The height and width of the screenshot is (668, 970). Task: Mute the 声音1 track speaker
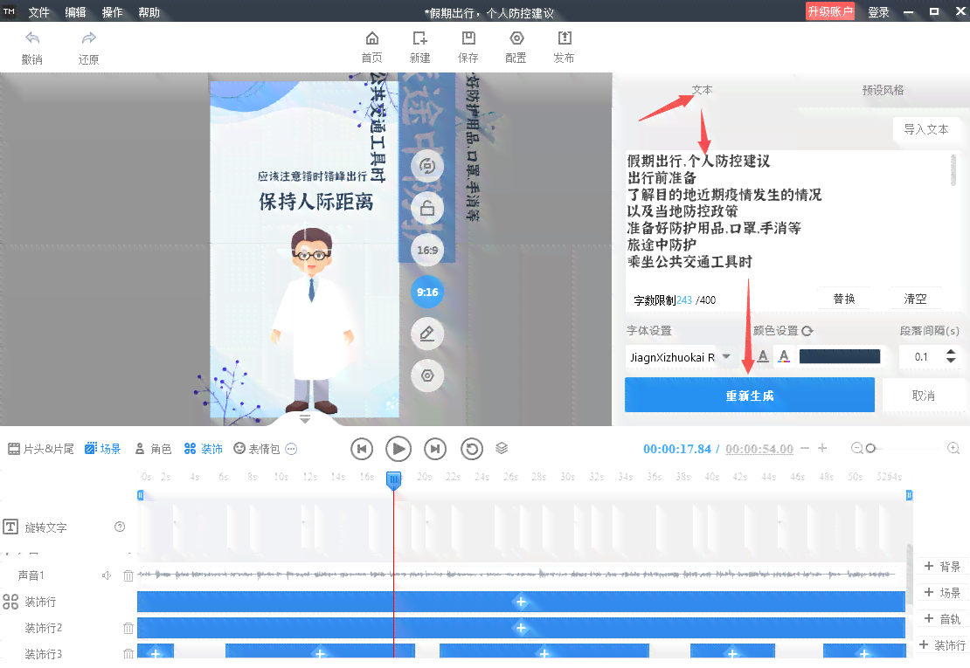pos(107,575)
